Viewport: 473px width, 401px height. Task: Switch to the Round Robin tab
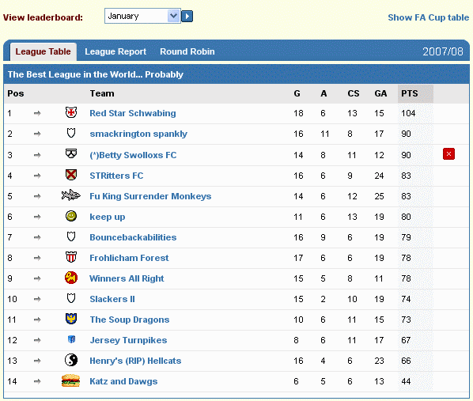(187, 51)
